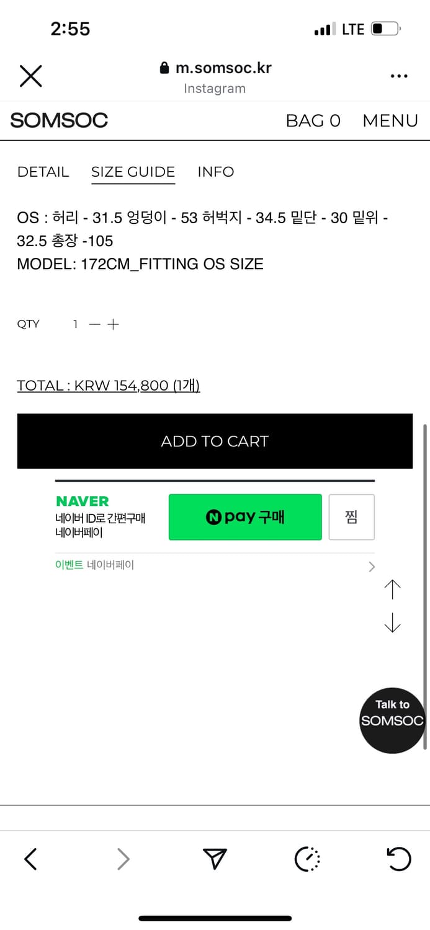Switch to the DETAIL tab

pyautogui.click(x=43, y=172)
